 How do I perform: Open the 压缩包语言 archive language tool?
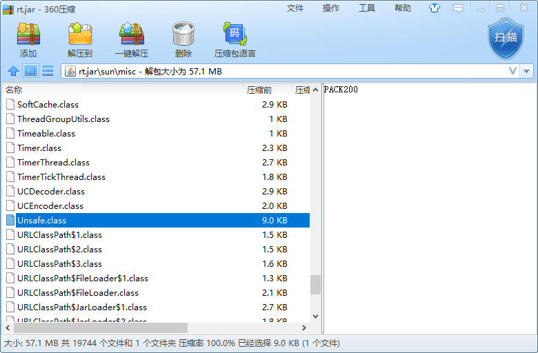point(235,34)
